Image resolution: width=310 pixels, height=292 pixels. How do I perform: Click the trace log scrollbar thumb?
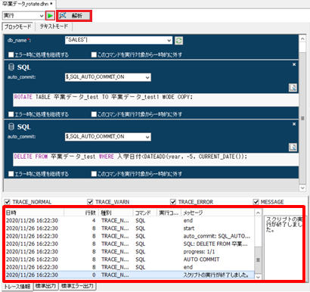coord(258,259)
